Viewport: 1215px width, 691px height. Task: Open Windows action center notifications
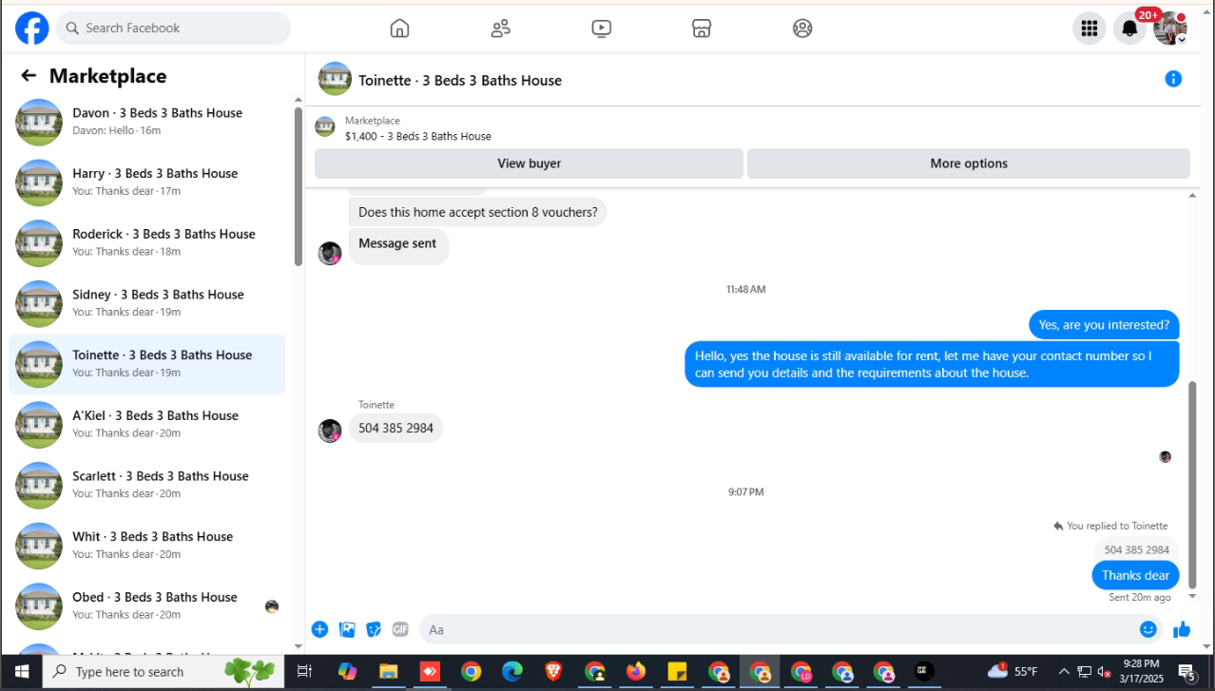pos(1187,672)
